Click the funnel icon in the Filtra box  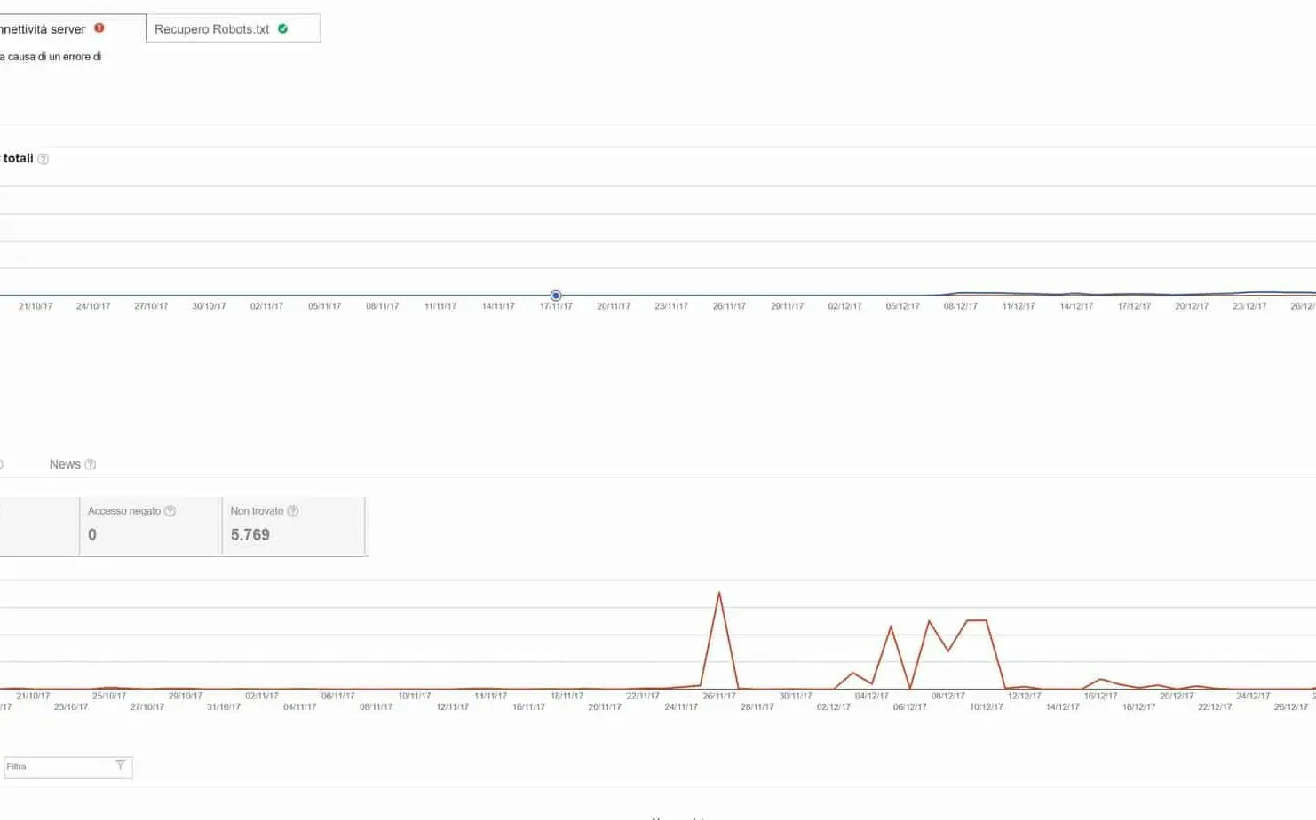[x=121, y=765]
